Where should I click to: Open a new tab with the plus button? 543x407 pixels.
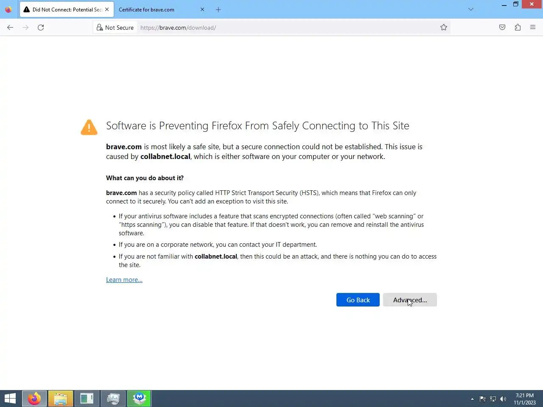click(218, 9)
